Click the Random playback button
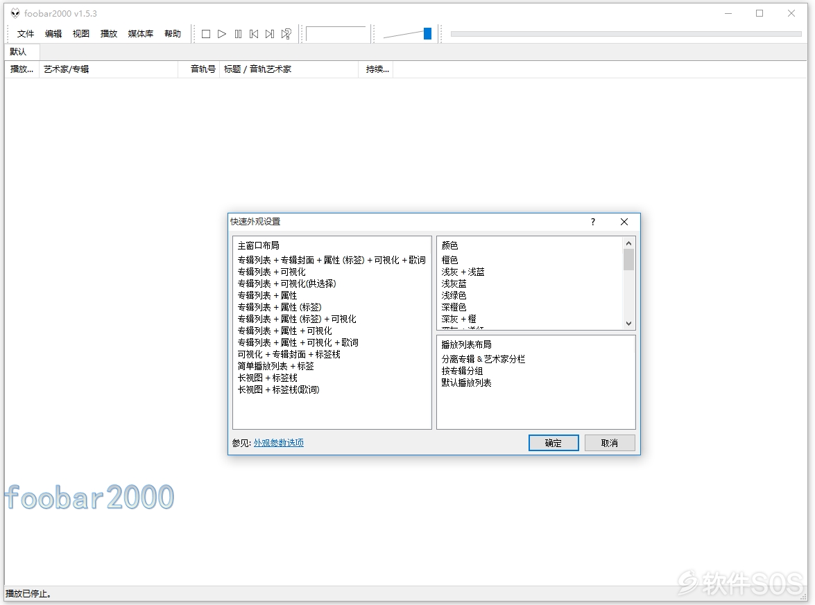The width and height of the screenshot is (815, 605). tap(286, 34)
